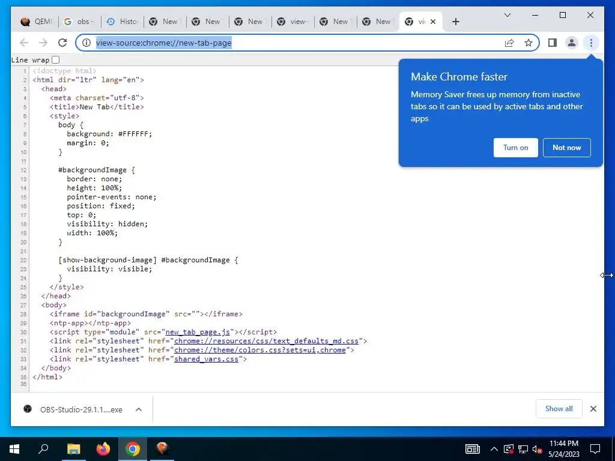Toggle the Line wrap checkbox
615x461 pixels.
tap(56, 60)
